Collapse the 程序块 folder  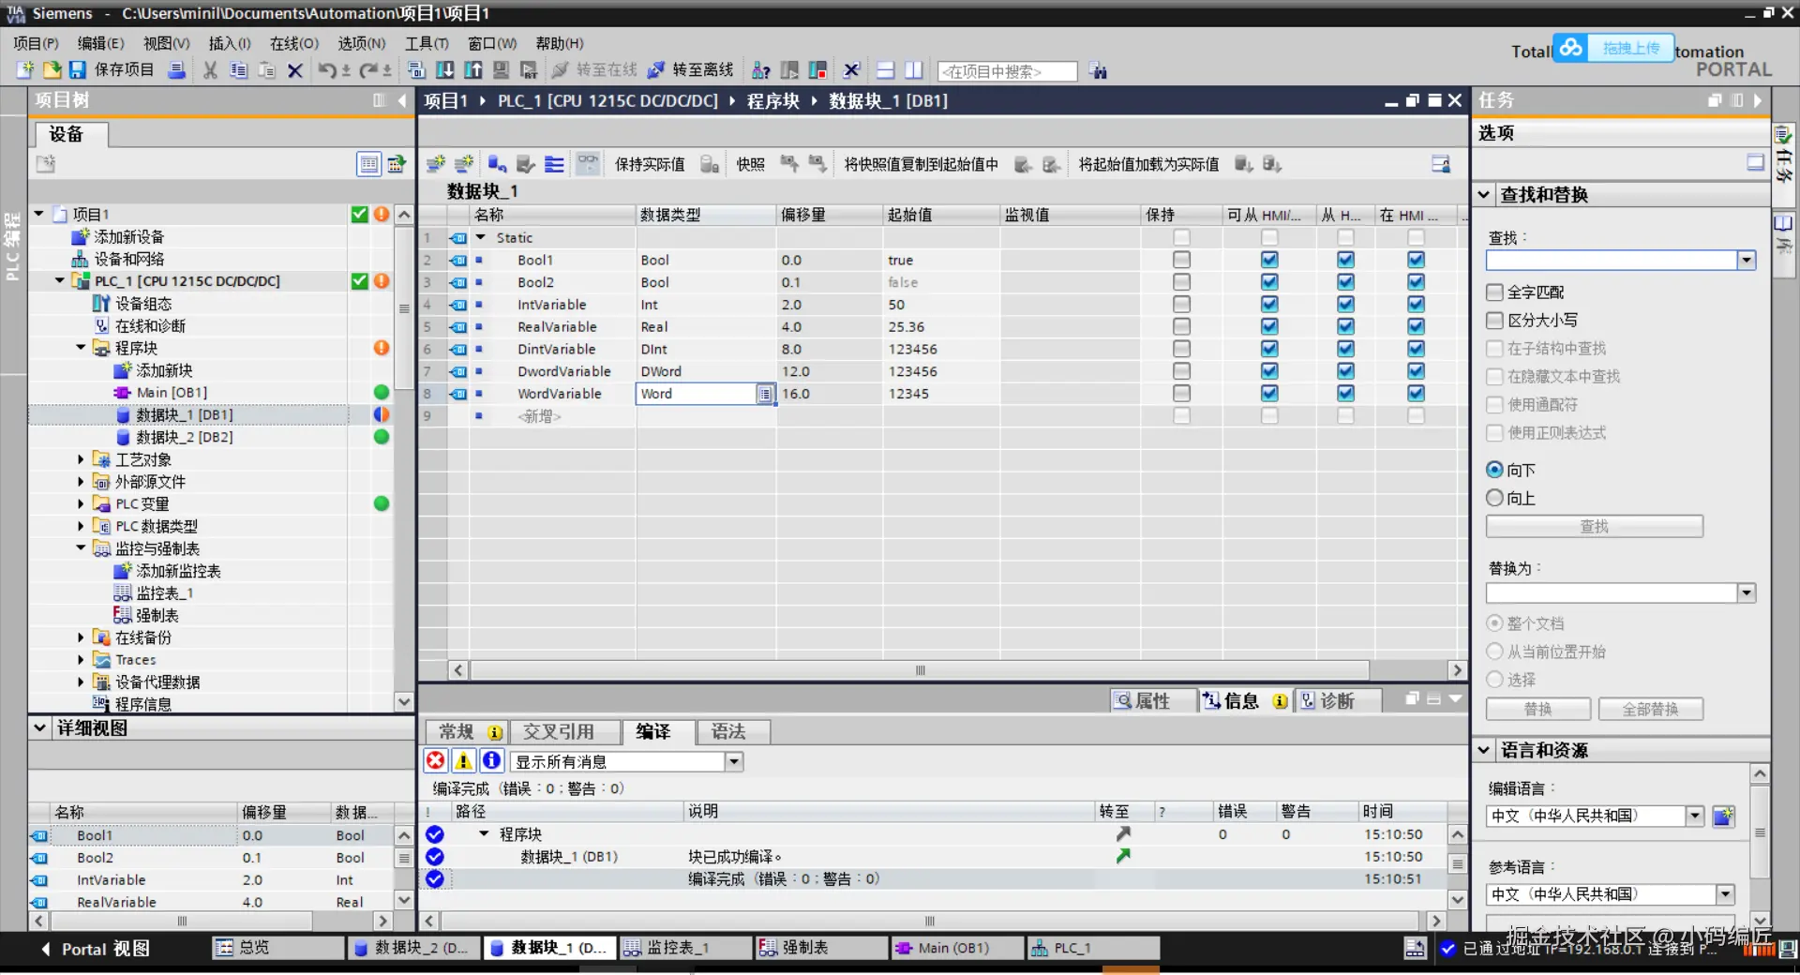pyautogui.click(x=81, y=348)
